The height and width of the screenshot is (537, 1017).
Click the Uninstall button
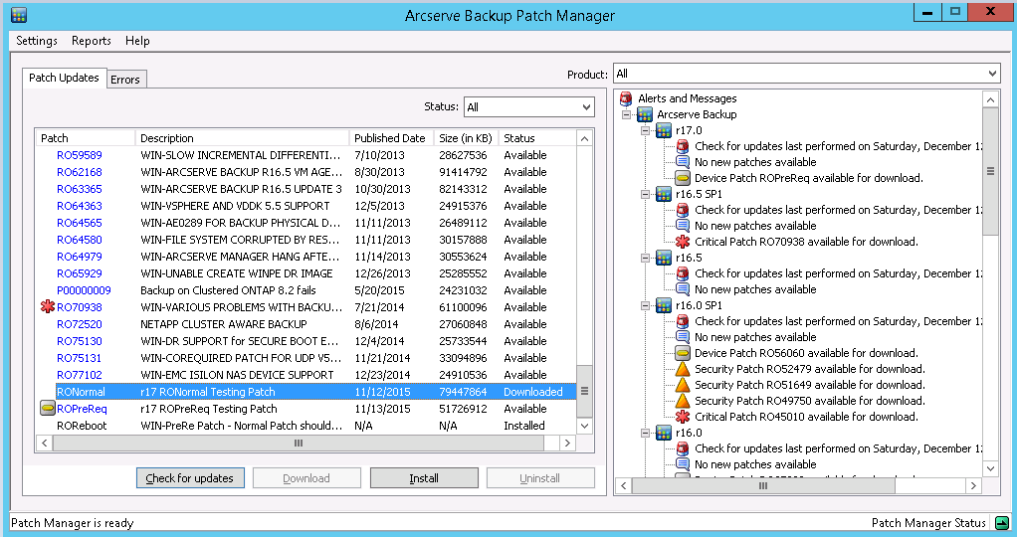click(x=539, y=478)
